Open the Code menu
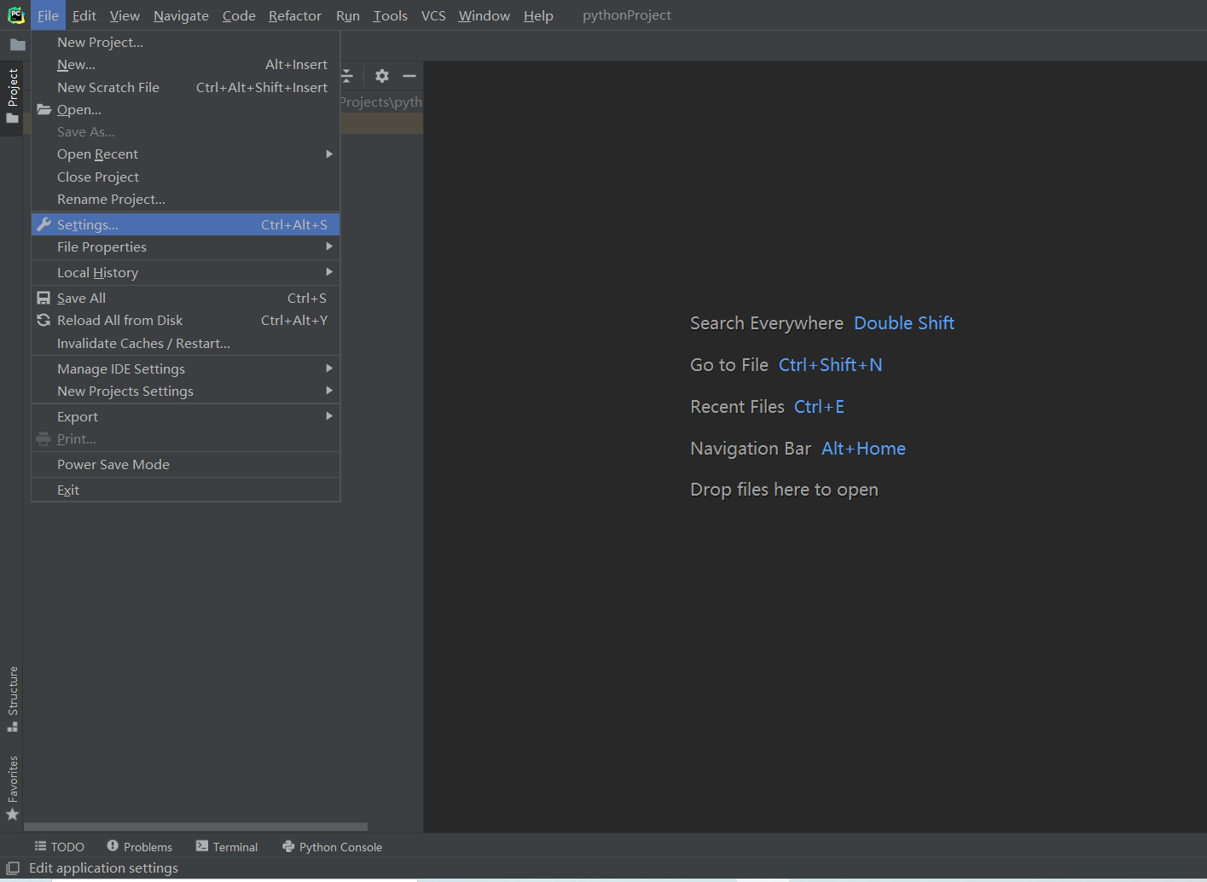This screenshot has height=882, width=1207. (x=239, y=15)
